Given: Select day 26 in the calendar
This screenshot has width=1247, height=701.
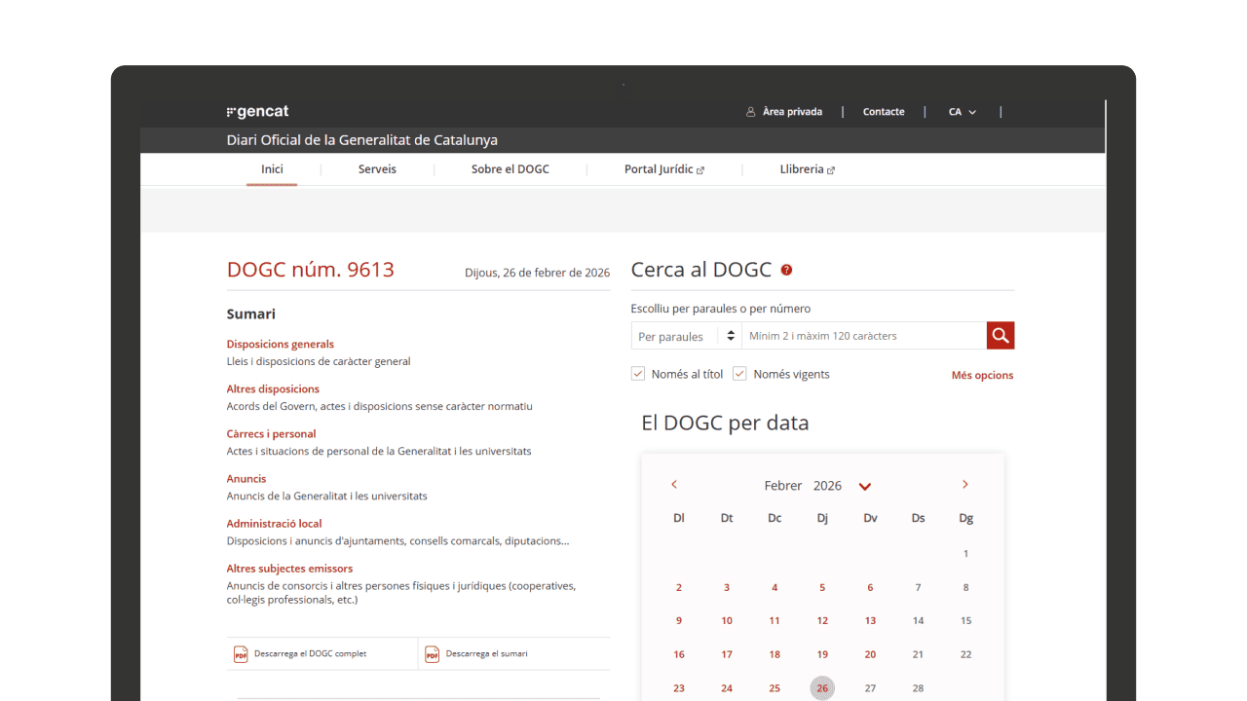Looking at the screenshot, I should 822,688.
